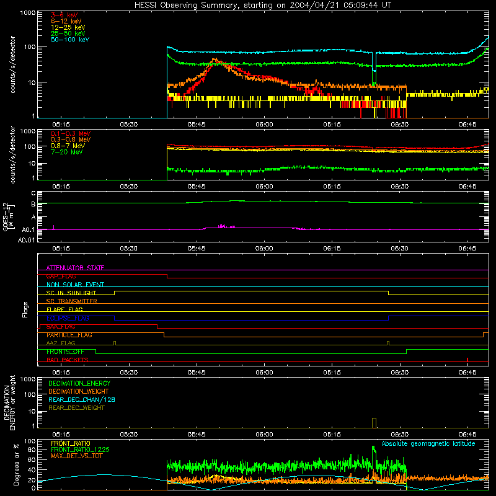Select the SAA_FLAG label
This screenshot has width=496, height=496.
61,327
